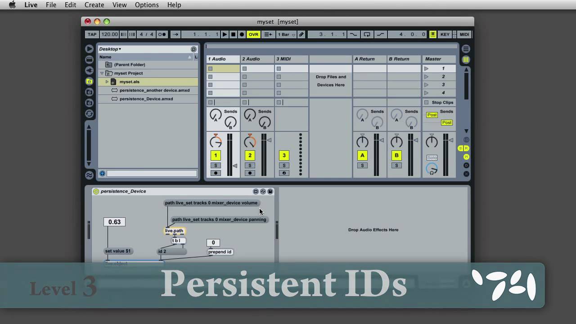Open the Hot-Swap browser icon

pos(89,114)
